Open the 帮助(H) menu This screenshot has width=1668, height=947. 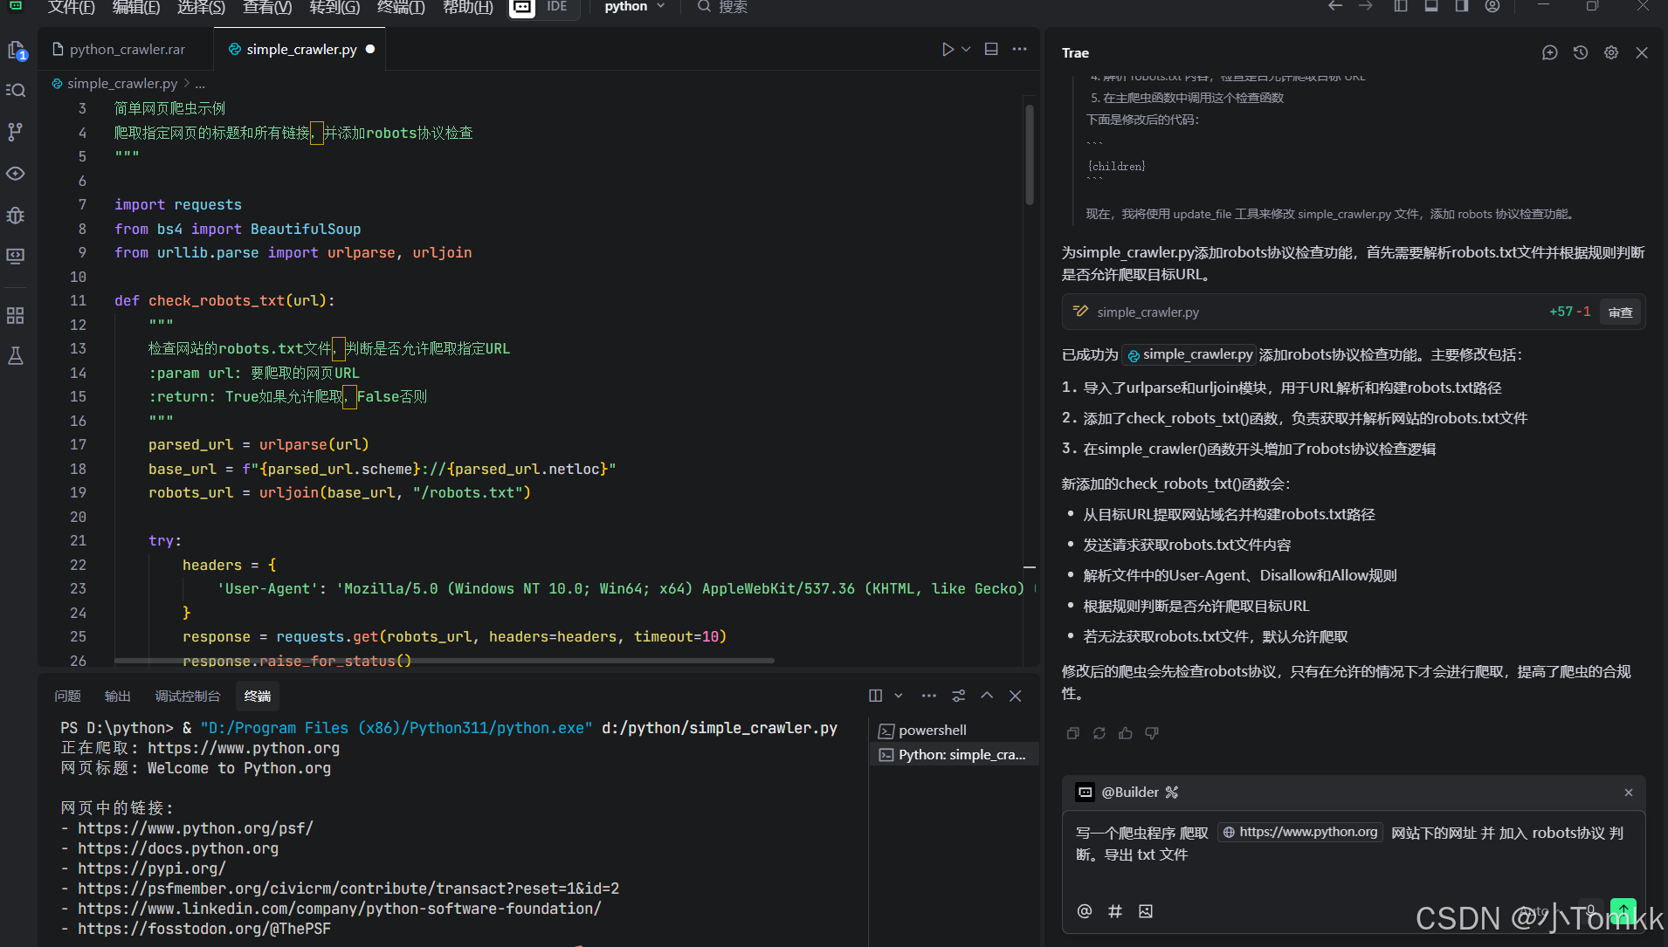[468, 7]
